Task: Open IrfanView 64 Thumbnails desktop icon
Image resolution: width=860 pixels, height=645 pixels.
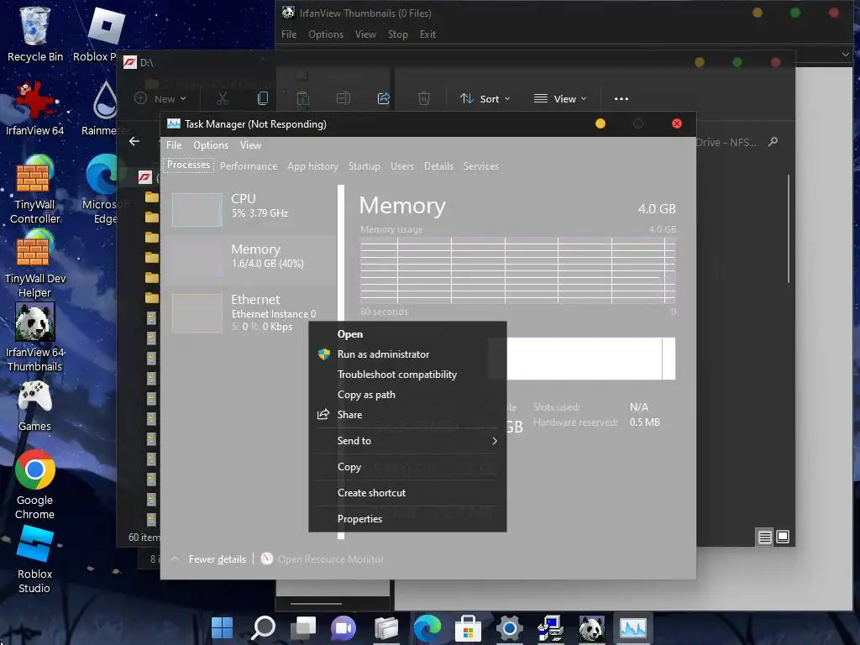Action: click(x=34, y=338)
